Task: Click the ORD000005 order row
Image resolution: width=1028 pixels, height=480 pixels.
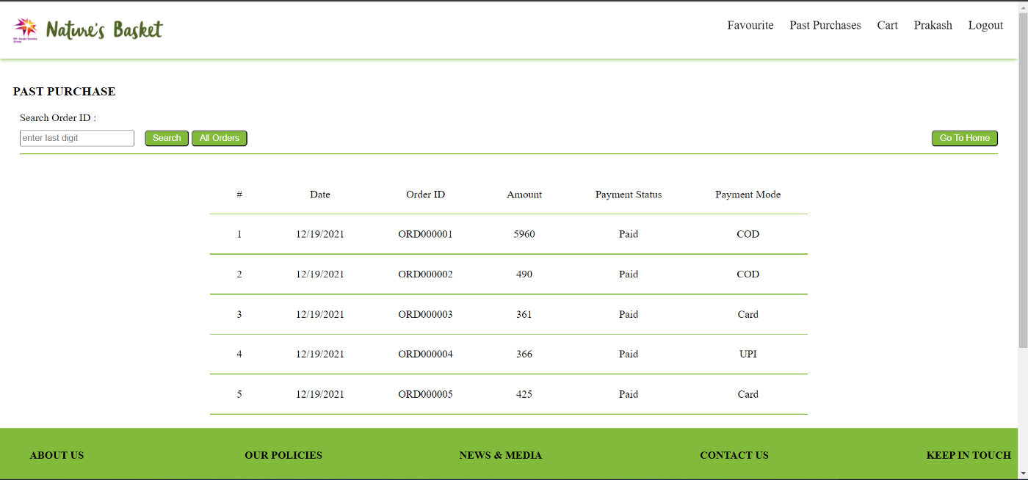Action: [425, 394]
